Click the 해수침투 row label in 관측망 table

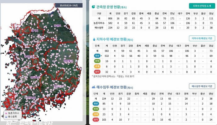[99, 28]
